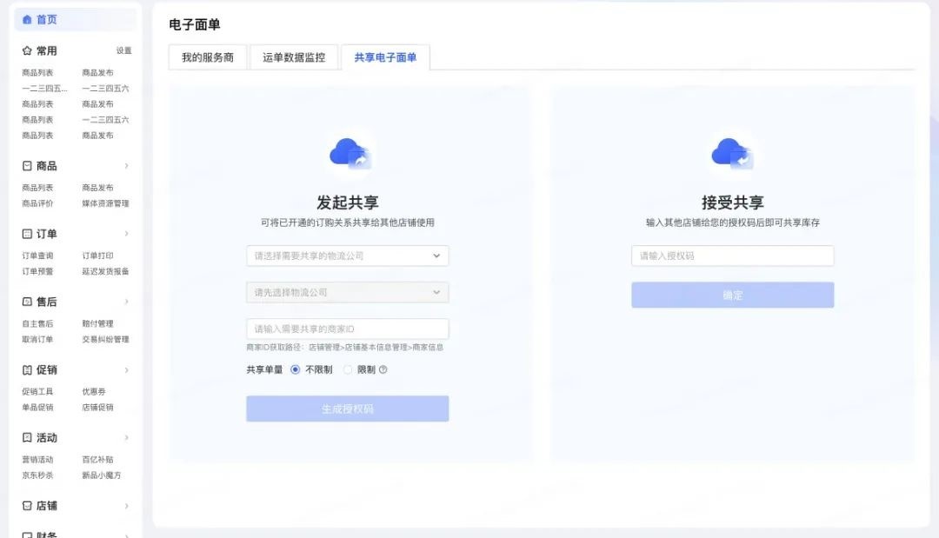
Task: Click the 订单 section icon
Action: pos(27,234)
